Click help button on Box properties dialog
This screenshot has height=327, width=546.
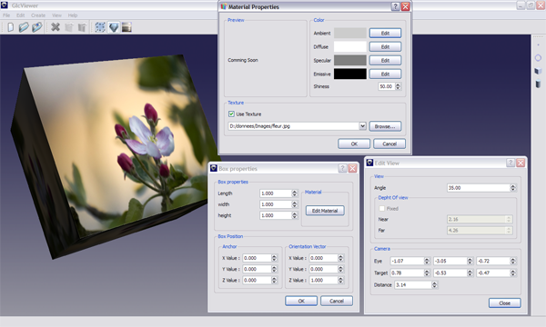(342, 169)
